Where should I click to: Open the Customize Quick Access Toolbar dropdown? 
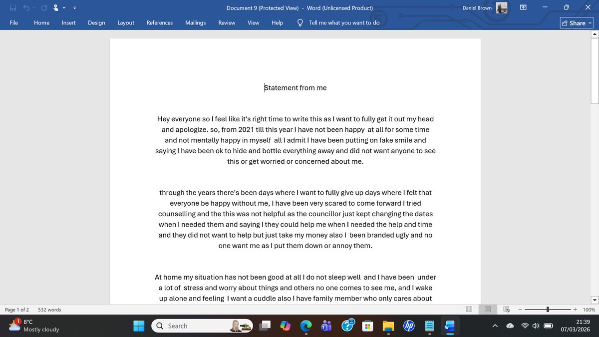[x=74, y=7]
